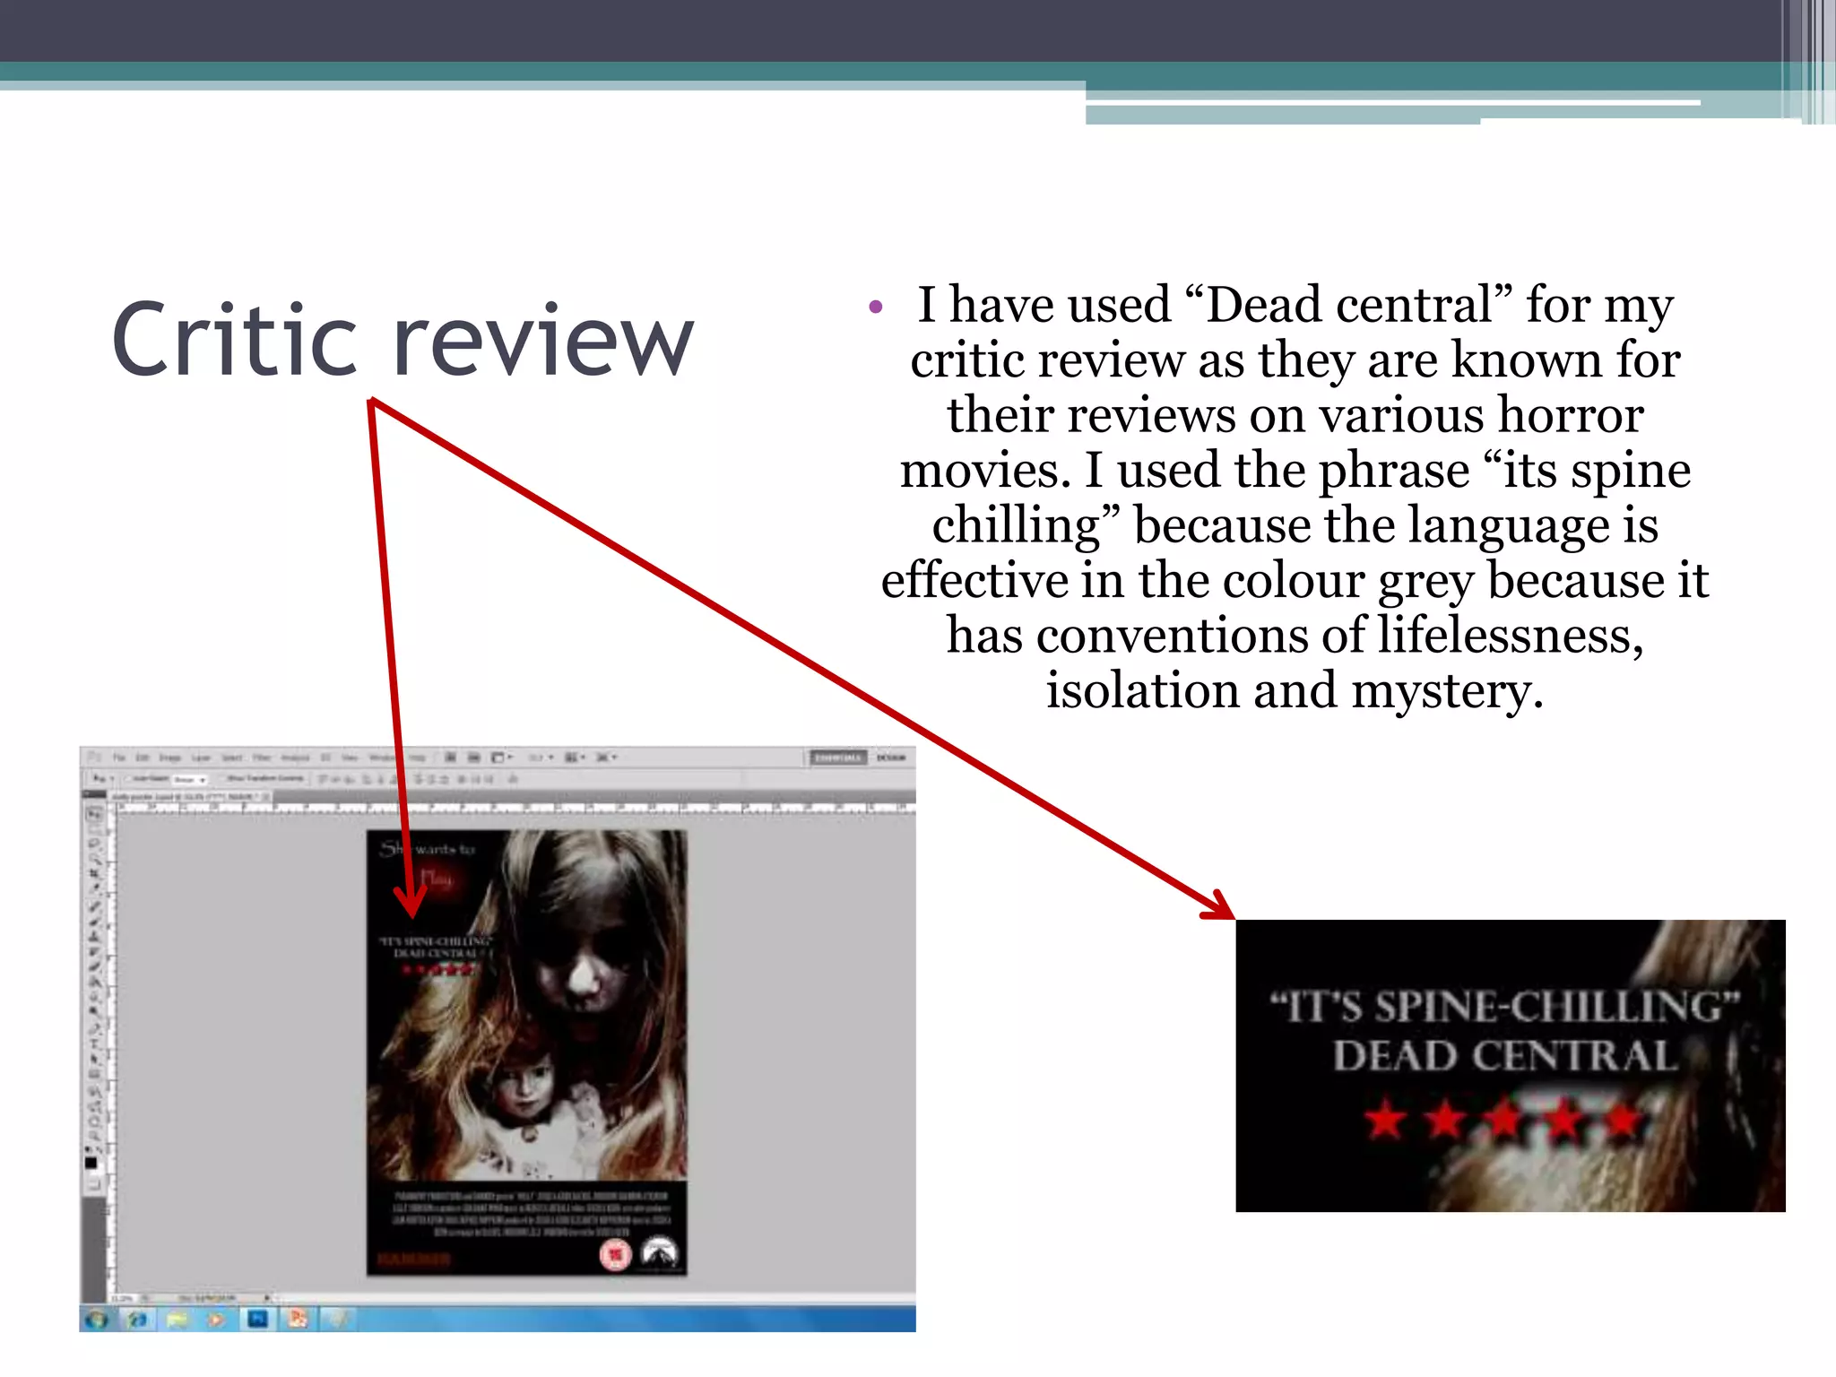
Task: Open the Layer menu in Photoshop
Action: [x=201, y=758]
